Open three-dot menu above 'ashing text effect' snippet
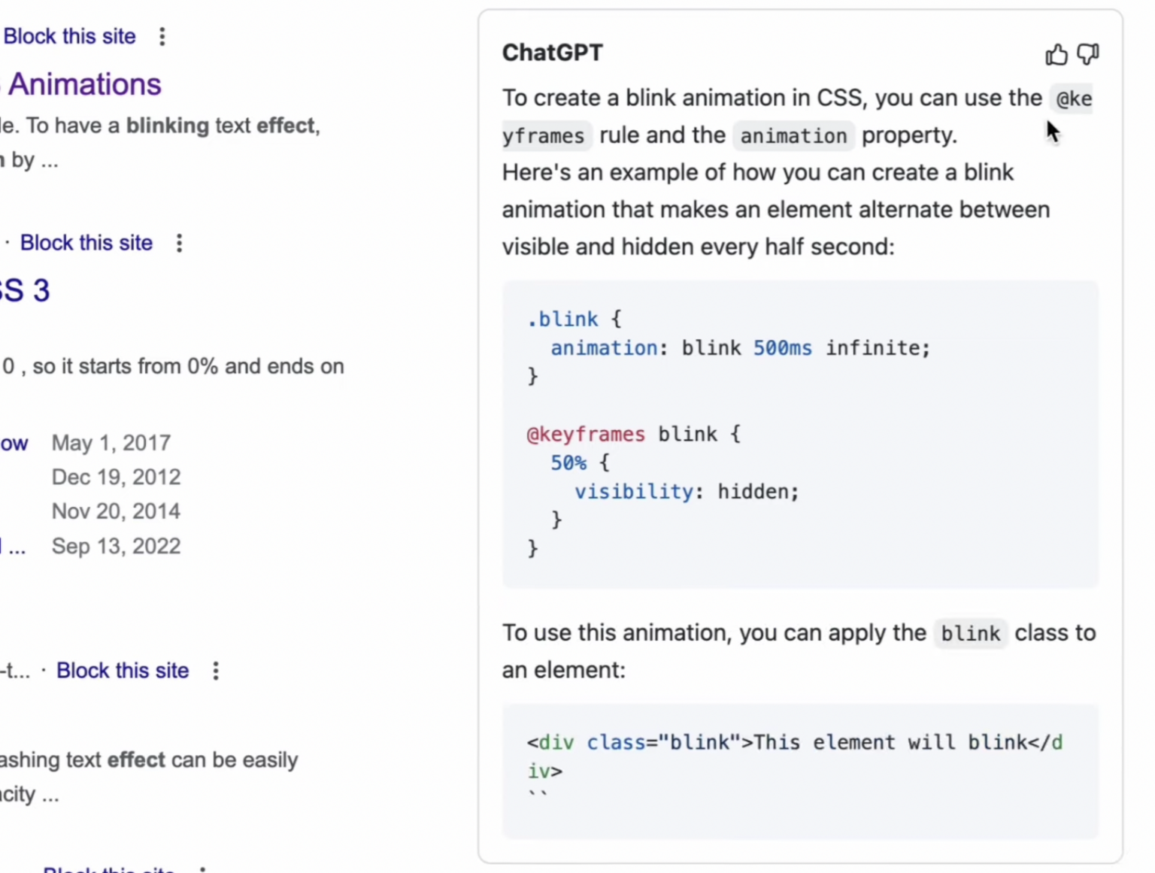This screenshot has height=873, width=1155. pyautogui.click(x=216, y=671)
